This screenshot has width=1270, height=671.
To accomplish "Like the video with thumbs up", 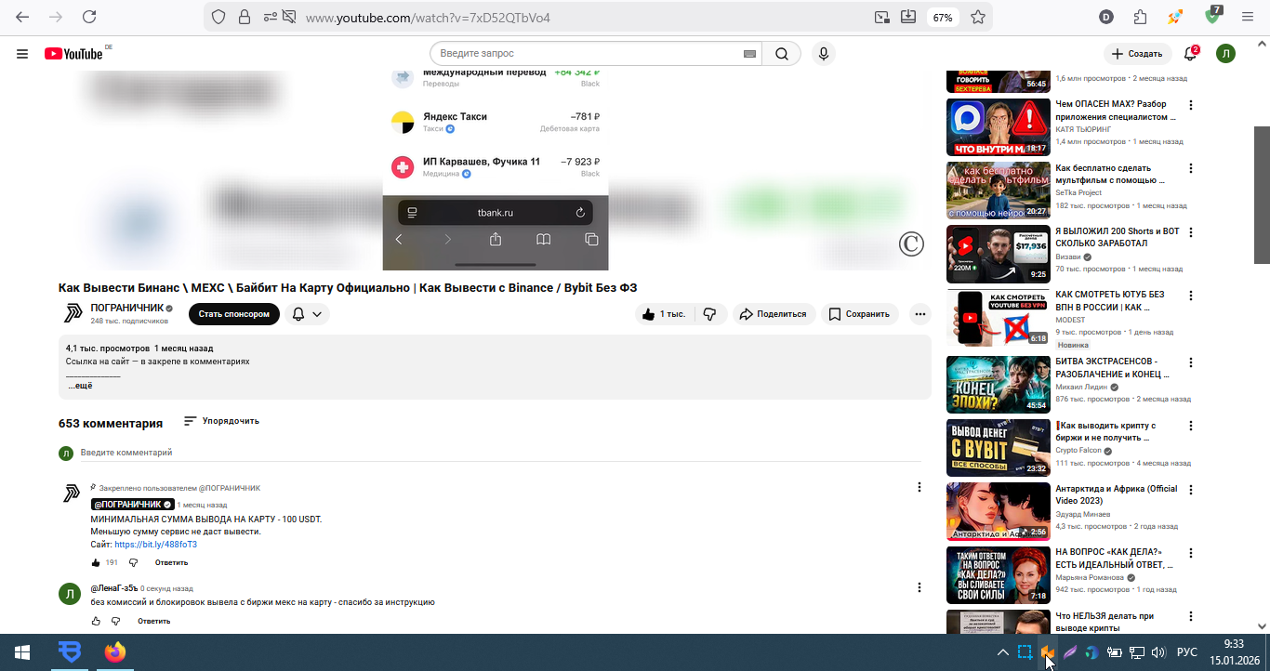I will [x=664, y=314].
